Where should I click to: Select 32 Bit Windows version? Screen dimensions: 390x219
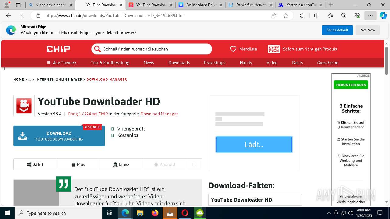[35, 164]
